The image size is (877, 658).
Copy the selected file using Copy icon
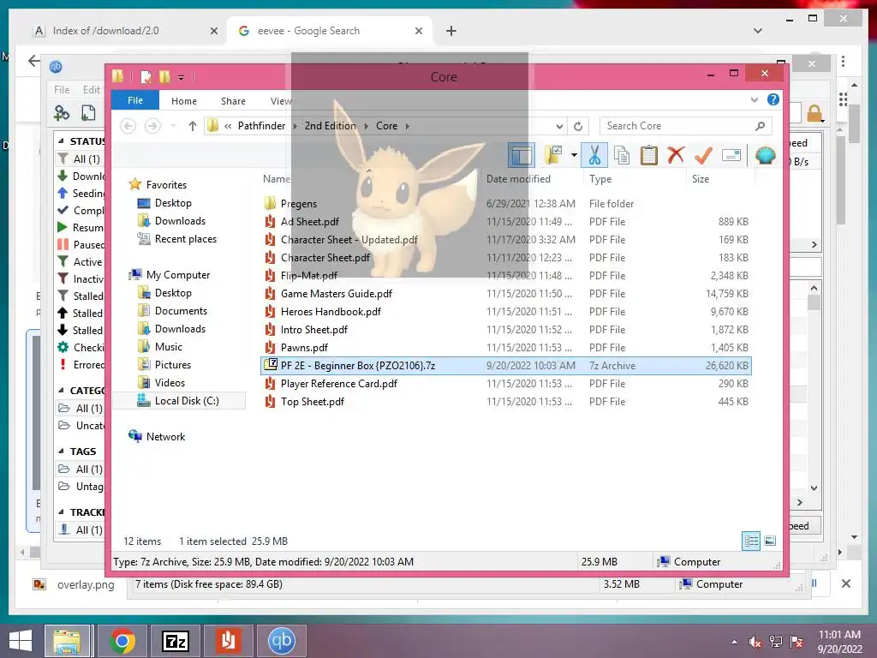coord(622,155)
